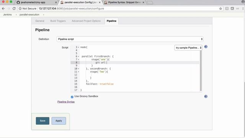Go to Jenkins breadcrumb link

click(7, 15)
